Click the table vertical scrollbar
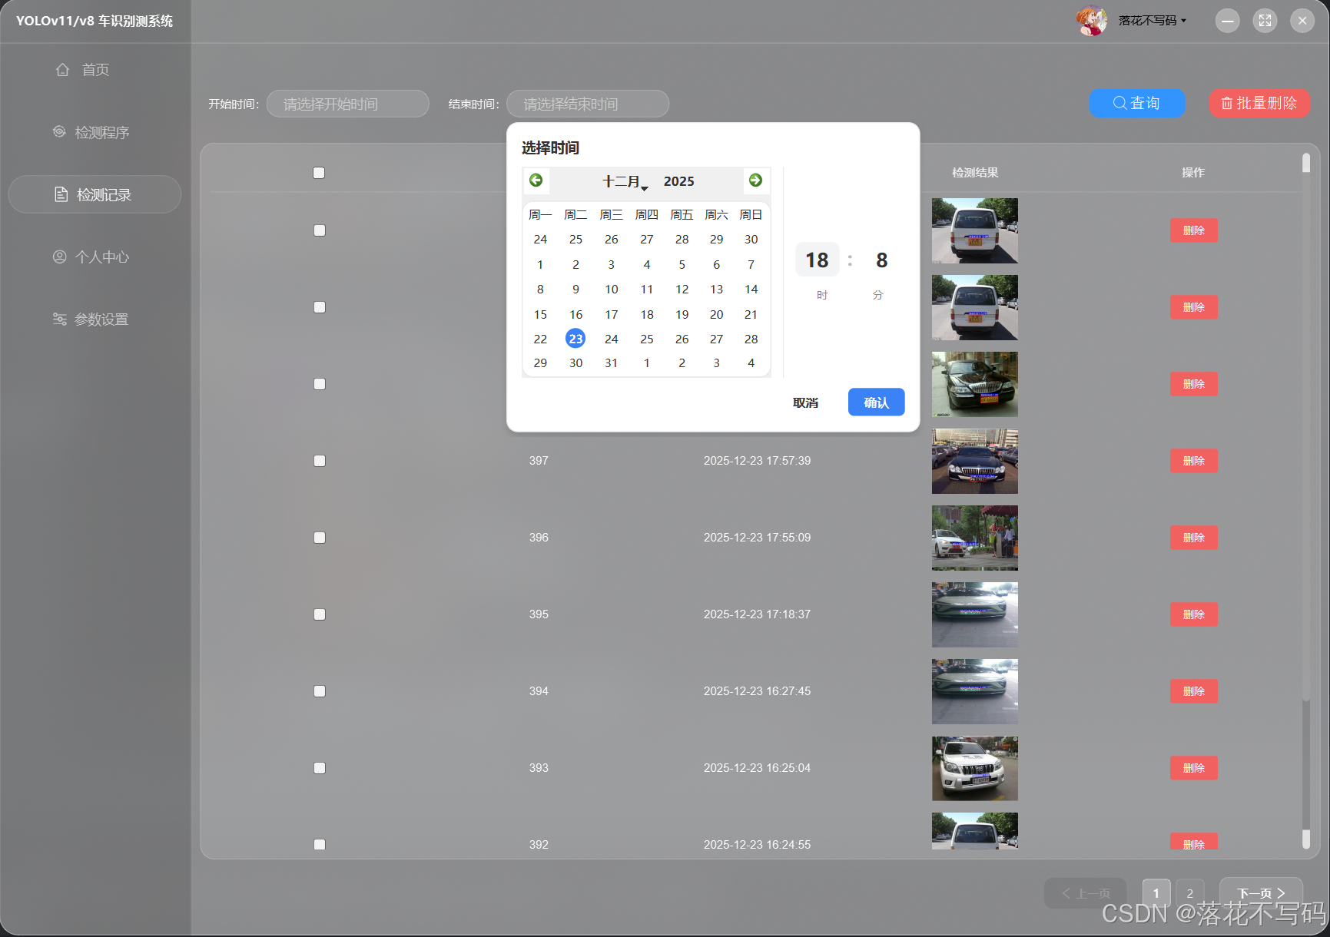Image resolution: width=1330 pixels, height=937 pixels. (1306, 499)
